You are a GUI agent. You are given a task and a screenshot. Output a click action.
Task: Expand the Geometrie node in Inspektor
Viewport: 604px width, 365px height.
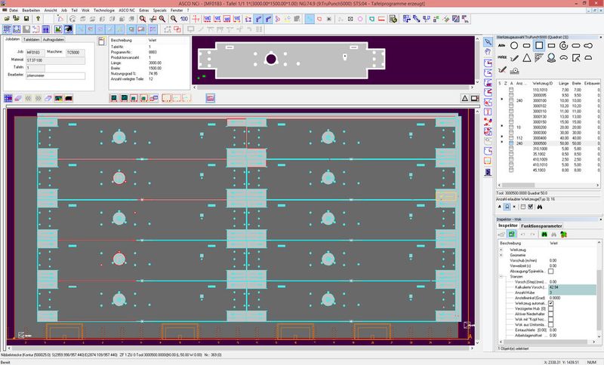[501, 255]
